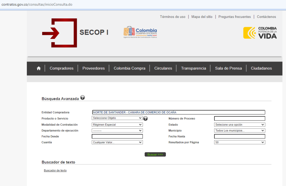The width and height of the screenshot is (286, 186).
Task: Open help icon beside Búsqueda Avanzada heading
Action: pos(82,98)
